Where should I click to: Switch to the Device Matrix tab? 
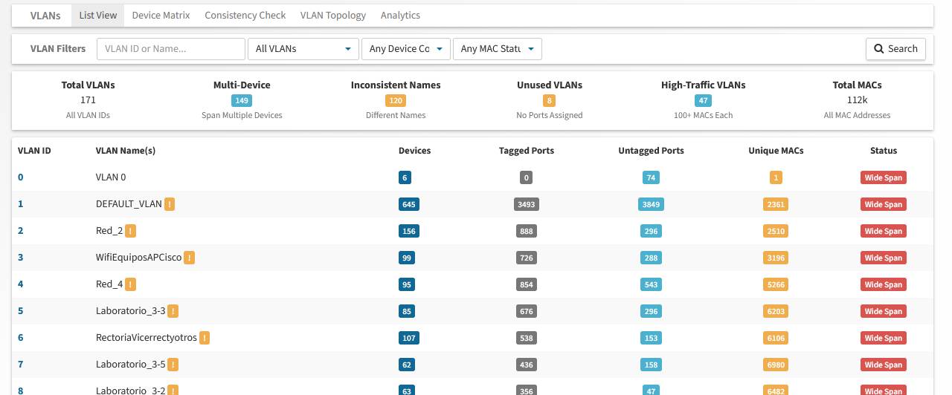[161, 16]
